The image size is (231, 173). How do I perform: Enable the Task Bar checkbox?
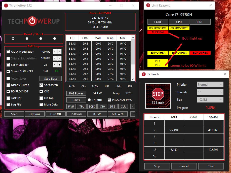coord(8,98)
